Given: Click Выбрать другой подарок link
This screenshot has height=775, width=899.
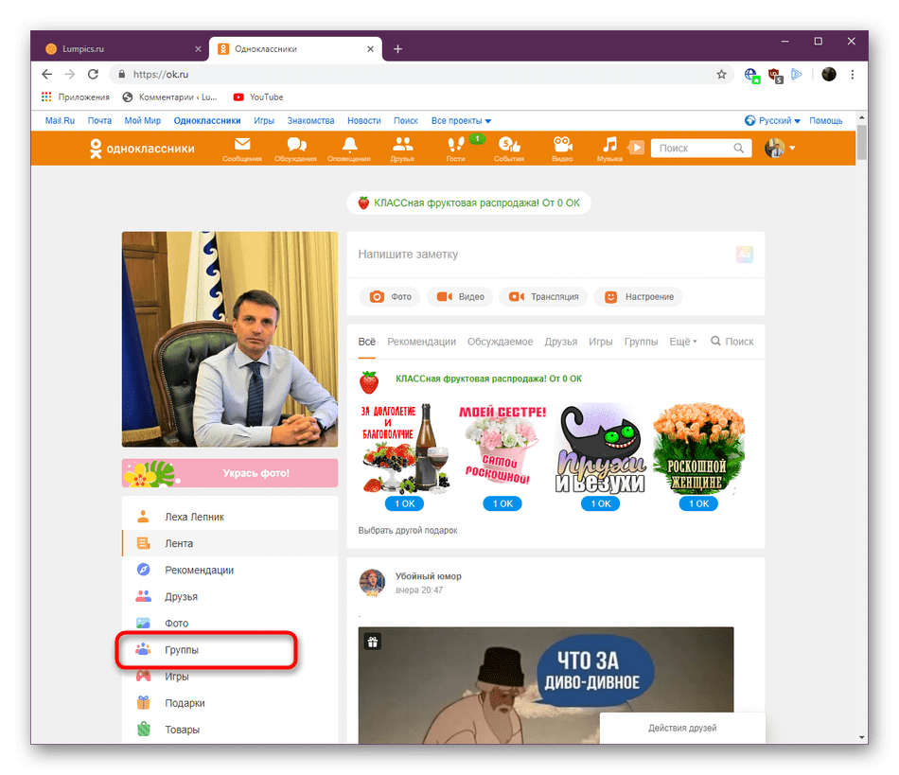Looking at the screenshot, I should [x=408, y=530].
